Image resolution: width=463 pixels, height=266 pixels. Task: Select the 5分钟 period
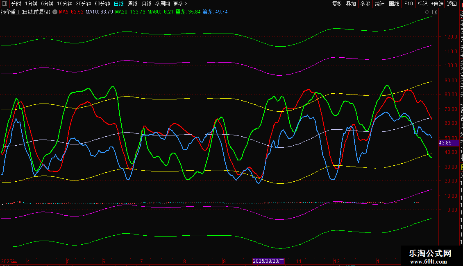[47, 4]
